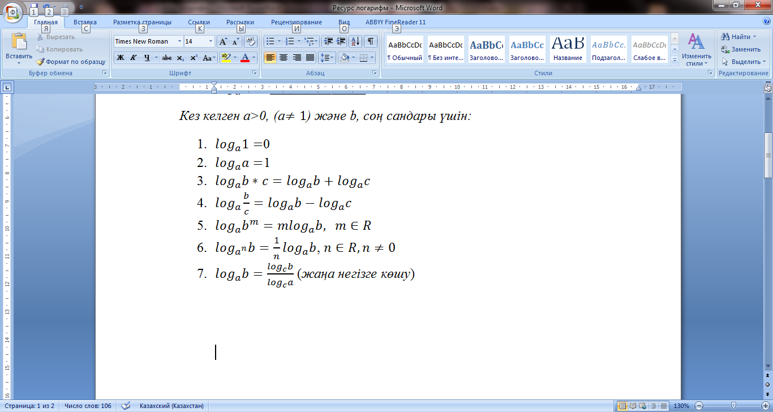This screenshot has width=773, height=412.
Task: Click the tab selector at ruler corner
Action: (x=7, y=87)
